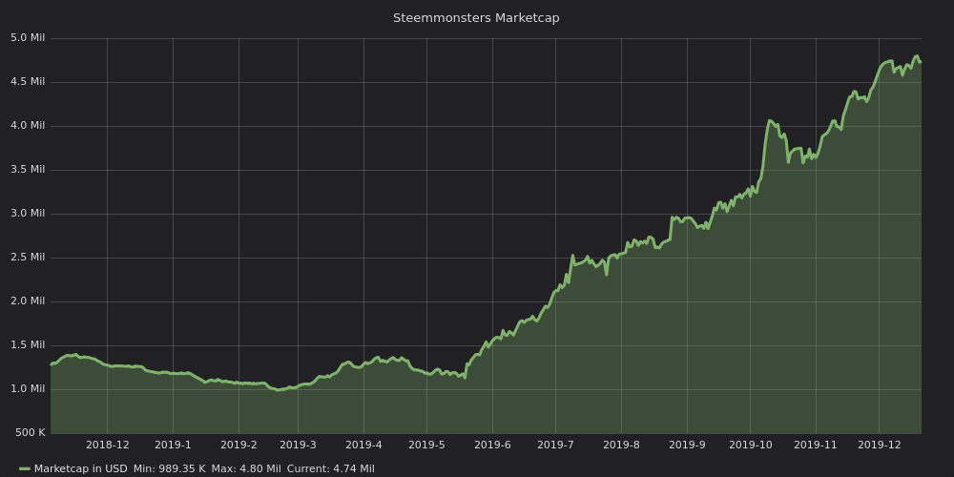Click the 5.0 Mil y-axis label

pos(28,38)
